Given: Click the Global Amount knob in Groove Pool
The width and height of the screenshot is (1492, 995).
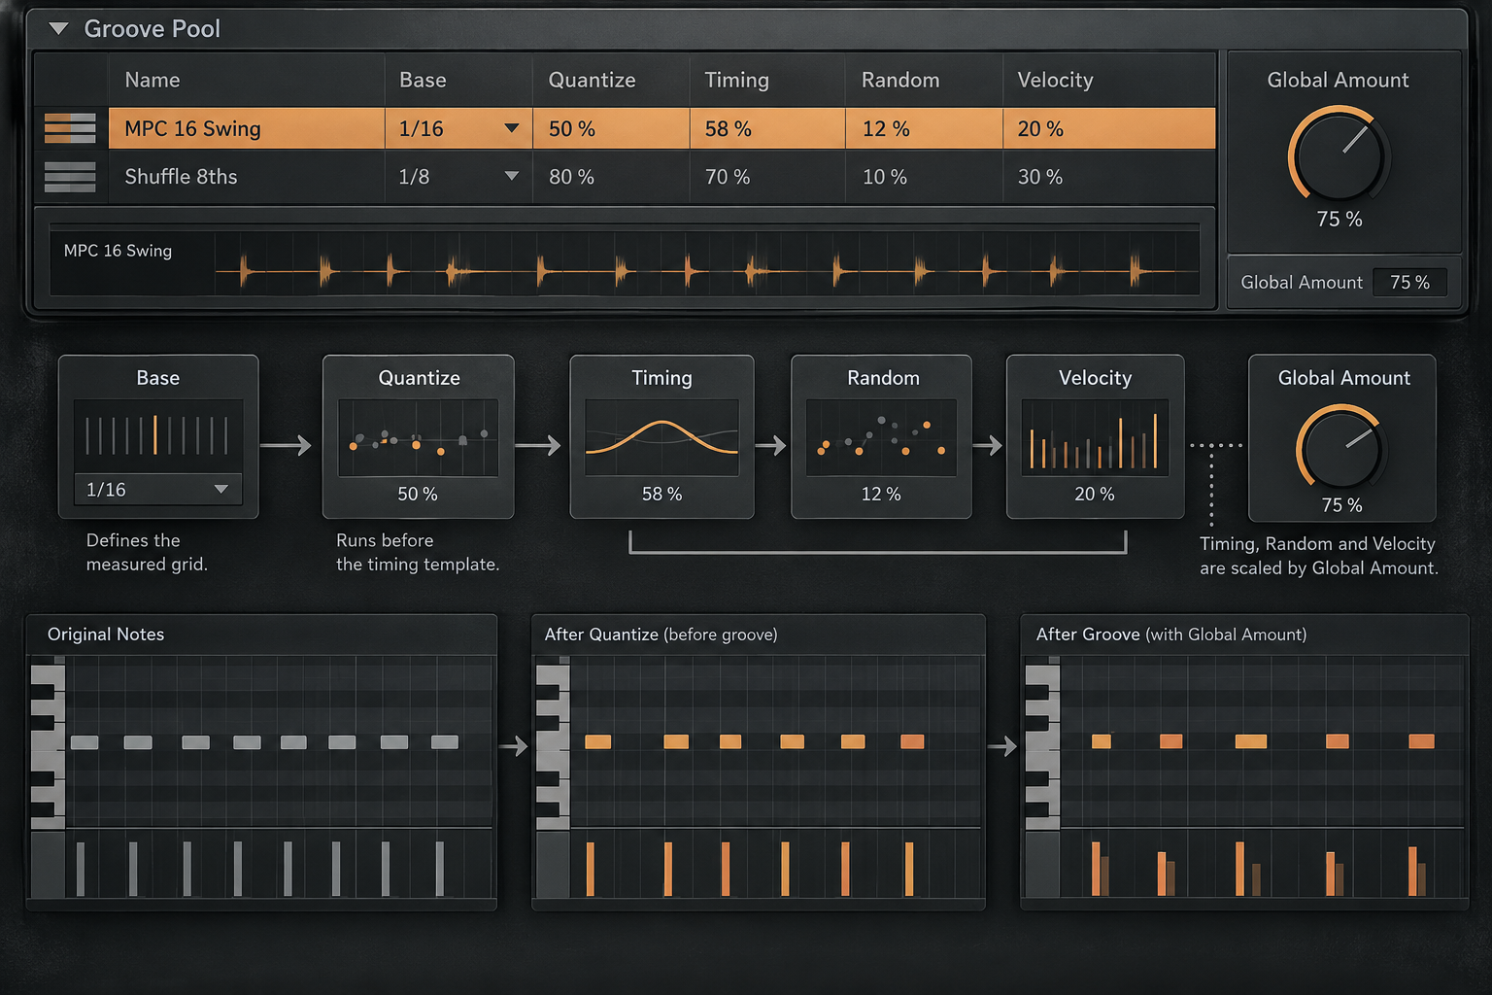Looking at the screenshot, I should click(x=1339, y=155).
